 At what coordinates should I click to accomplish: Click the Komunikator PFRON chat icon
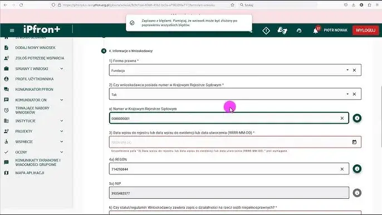tap(6, 90)
